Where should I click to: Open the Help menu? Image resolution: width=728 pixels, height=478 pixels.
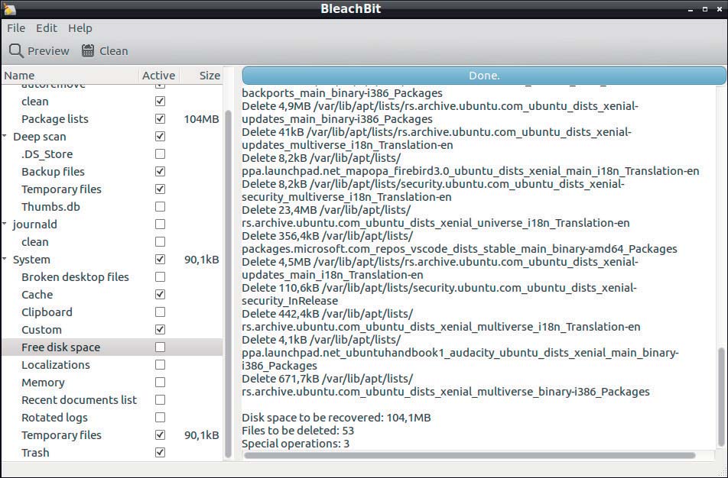click(80, 28)
